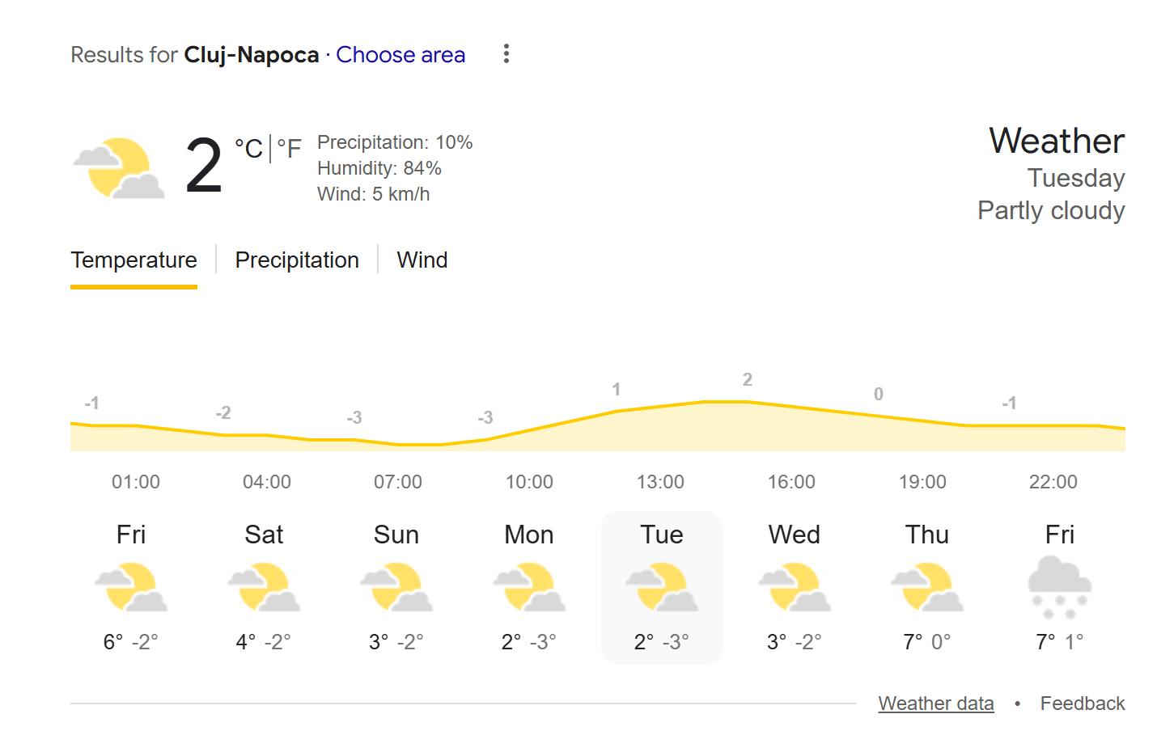
Task: Open the Precipitation tab
Action: [297, 260]
